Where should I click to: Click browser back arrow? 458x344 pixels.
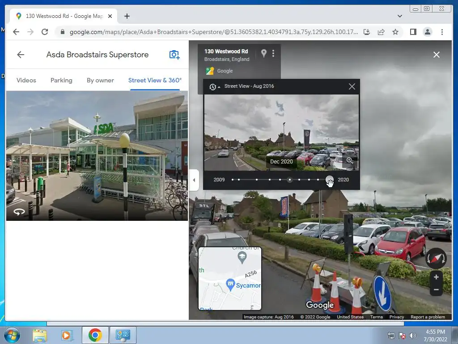coord(16,32)
